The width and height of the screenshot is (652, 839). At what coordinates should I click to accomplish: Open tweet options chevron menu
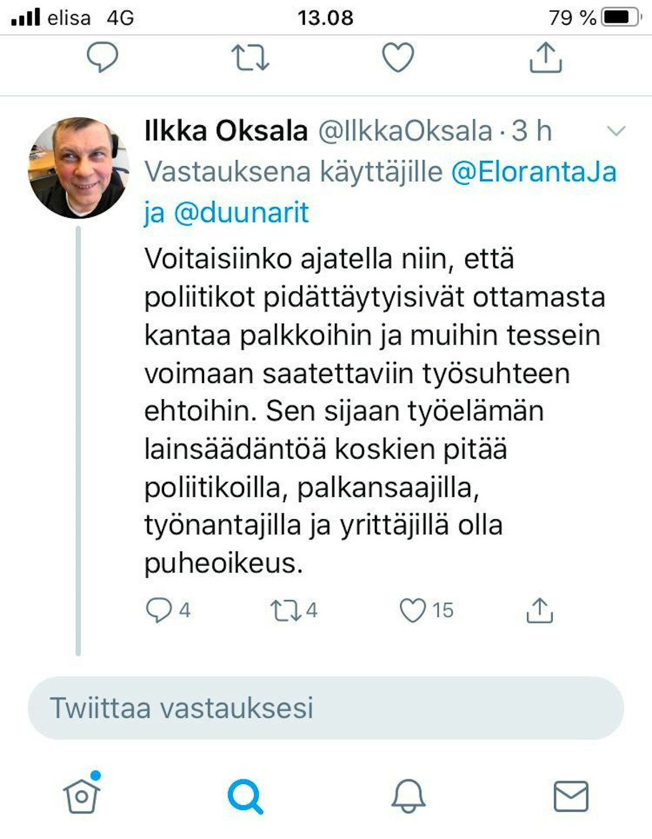click(616, 130)
